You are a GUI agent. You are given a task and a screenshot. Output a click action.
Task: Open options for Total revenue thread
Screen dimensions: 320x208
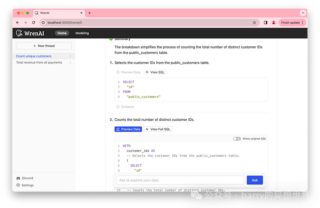tap(70, 62)
